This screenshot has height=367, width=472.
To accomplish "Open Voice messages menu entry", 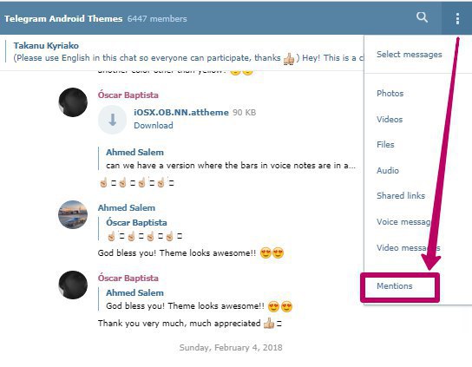I will [404, 222].
